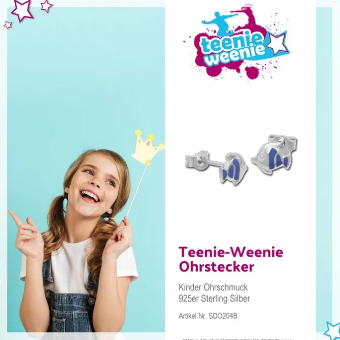340x340 pixels.
Task: Click the medium purple star near the top
Action: pos(46,6)
